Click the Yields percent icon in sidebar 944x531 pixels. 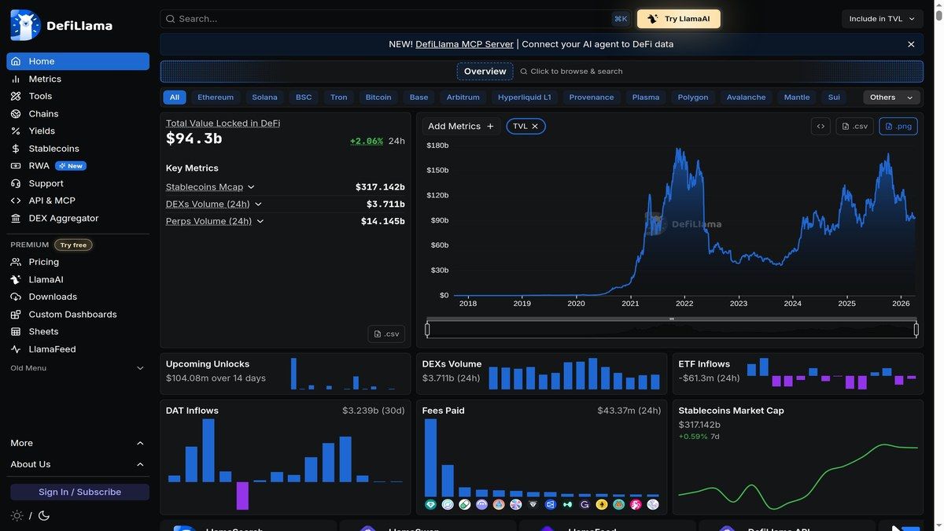(x=15, y=131)
